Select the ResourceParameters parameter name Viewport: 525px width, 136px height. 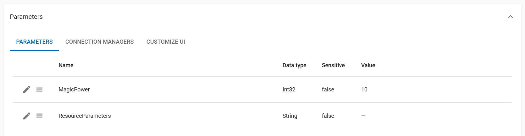[85, 116]
